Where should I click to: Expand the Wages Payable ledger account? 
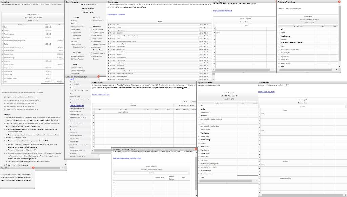click(x=109, y=47)
